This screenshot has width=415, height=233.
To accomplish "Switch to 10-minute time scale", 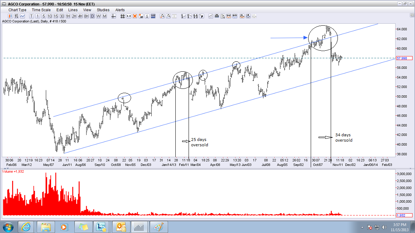I will pos(50,16).
